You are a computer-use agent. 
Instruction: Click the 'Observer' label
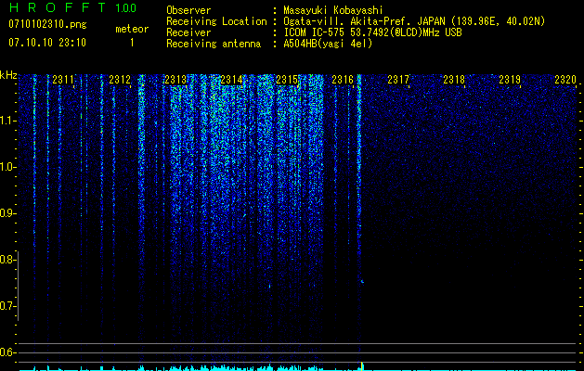click(x=188, y=10)
